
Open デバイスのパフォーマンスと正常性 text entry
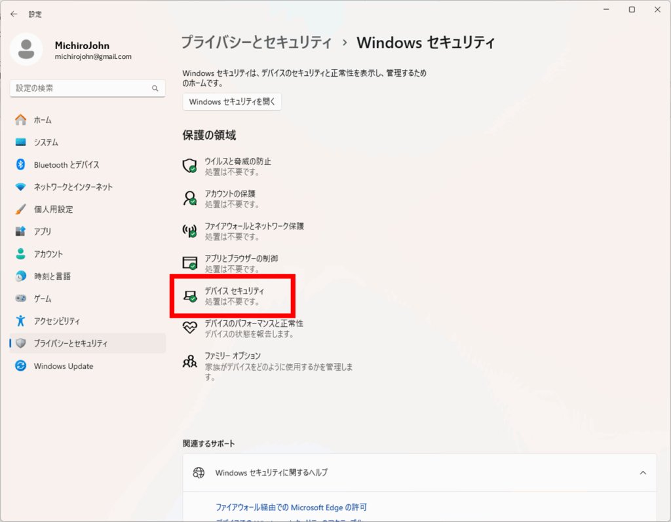click(254, 323)
